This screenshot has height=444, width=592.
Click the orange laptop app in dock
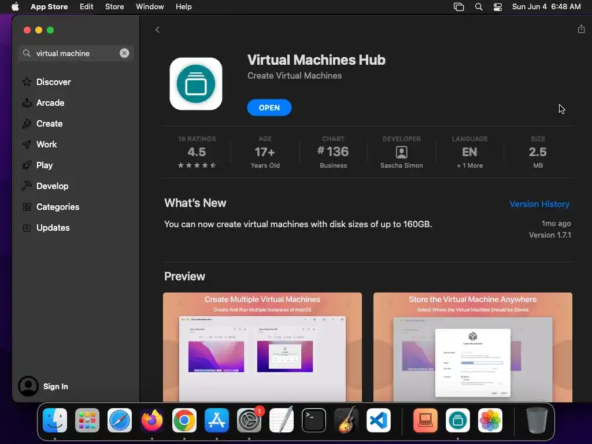click(425, 420)
